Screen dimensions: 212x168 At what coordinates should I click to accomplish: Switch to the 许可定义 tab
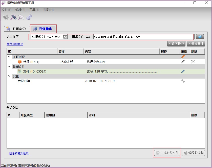click(17, 29)
